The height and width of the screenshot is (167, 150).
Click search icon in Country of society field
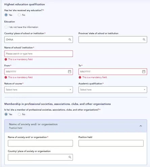click(x=70, y=157)
